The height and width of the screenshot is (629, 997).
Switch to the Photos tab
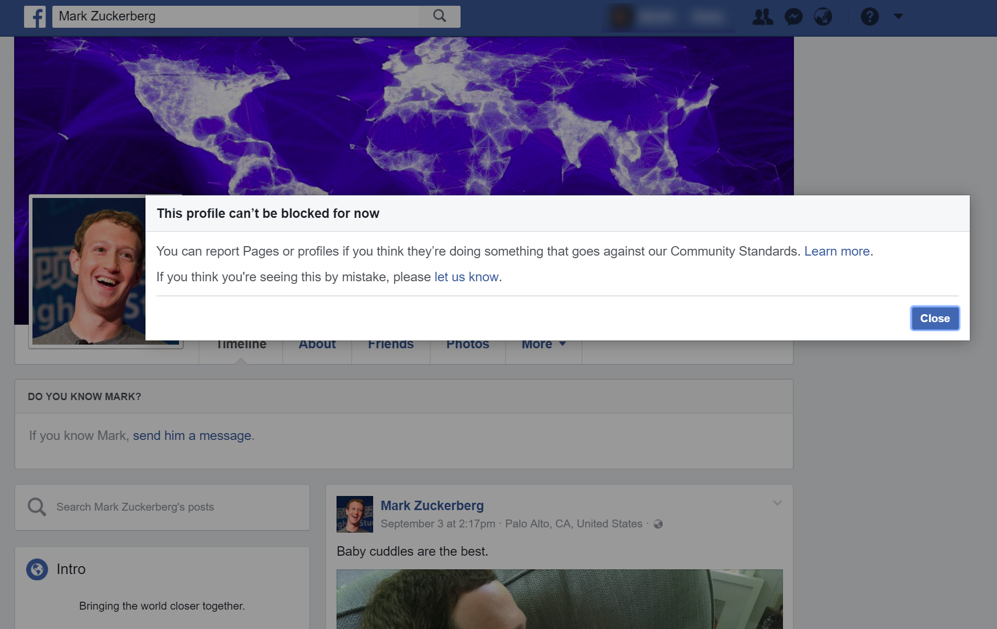click(467, 345)
